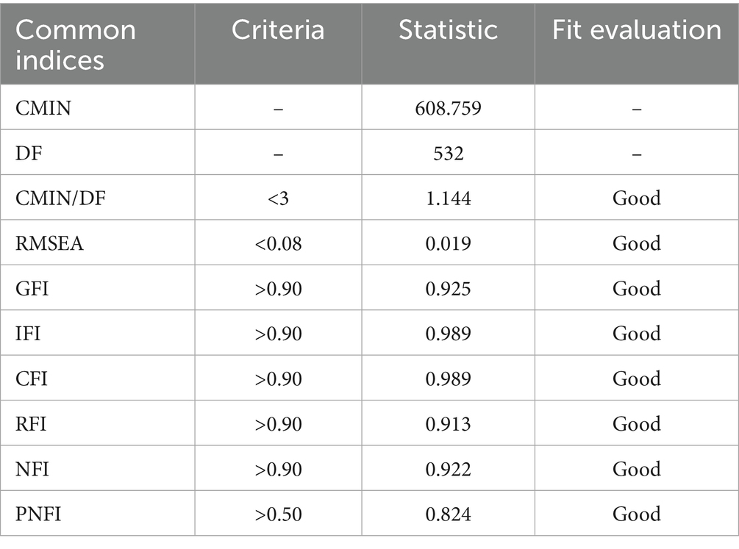Click the "Fit evaluation" column header
The image size is (739, 549).
coord(637,29)
